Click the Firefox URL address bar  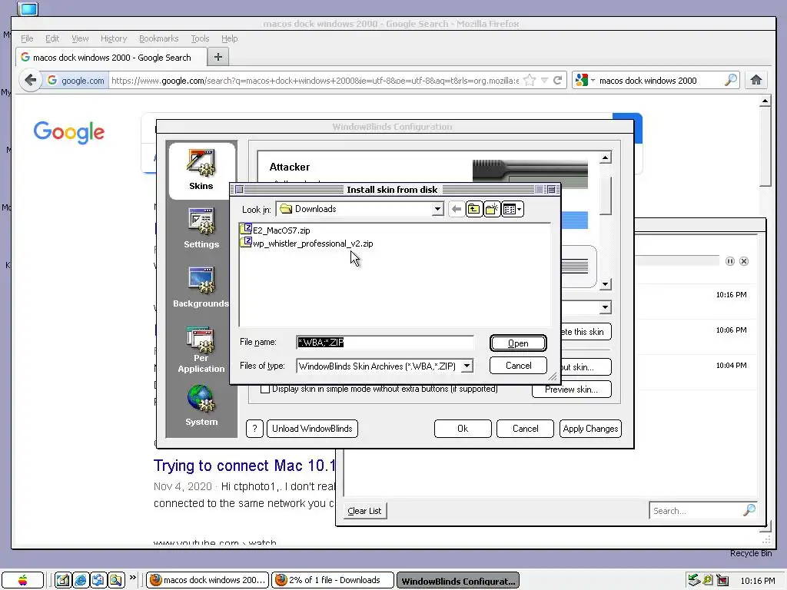point(314,80)
